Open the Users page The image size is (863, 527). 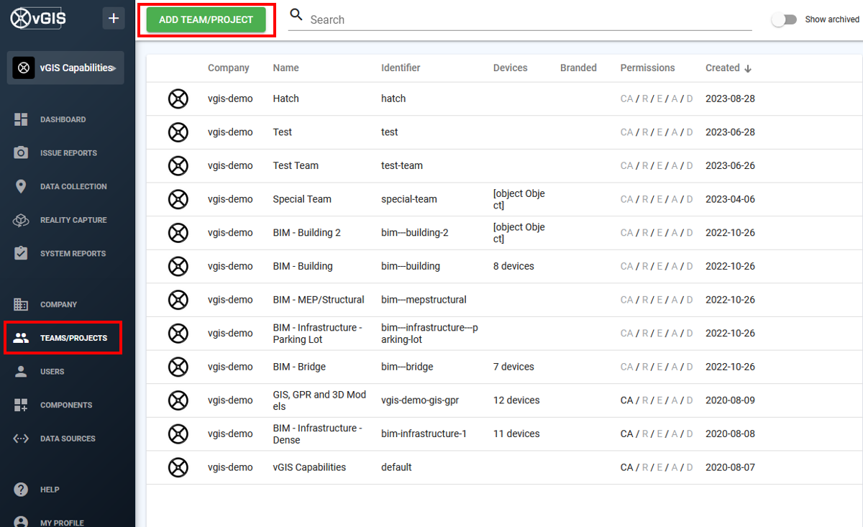tap(52, 372)
